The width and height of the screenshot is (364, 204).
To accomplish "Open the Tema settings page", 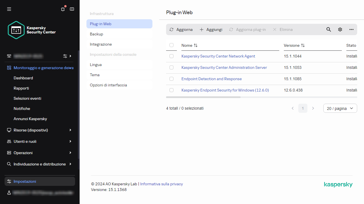I will click(x=95, y=75).
